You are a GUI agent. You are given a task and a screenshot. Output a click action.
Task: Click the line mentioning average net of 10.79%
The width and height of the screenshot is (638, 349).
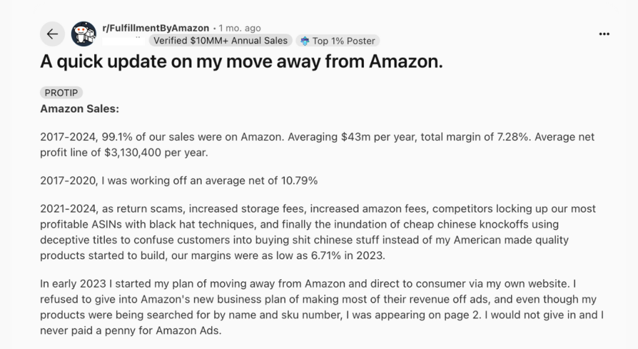179,181
